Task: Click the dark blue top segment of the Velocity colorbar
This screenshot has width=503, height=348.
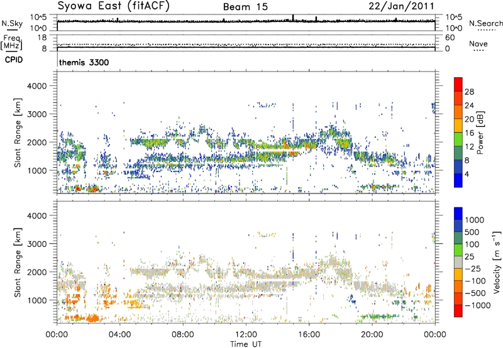Action: pos(458,214)
